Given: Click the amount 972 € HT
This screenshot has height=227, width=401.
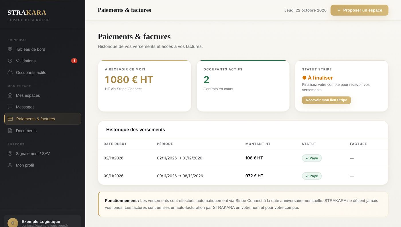Looking at the screenshot, I should tap(254, 176).
